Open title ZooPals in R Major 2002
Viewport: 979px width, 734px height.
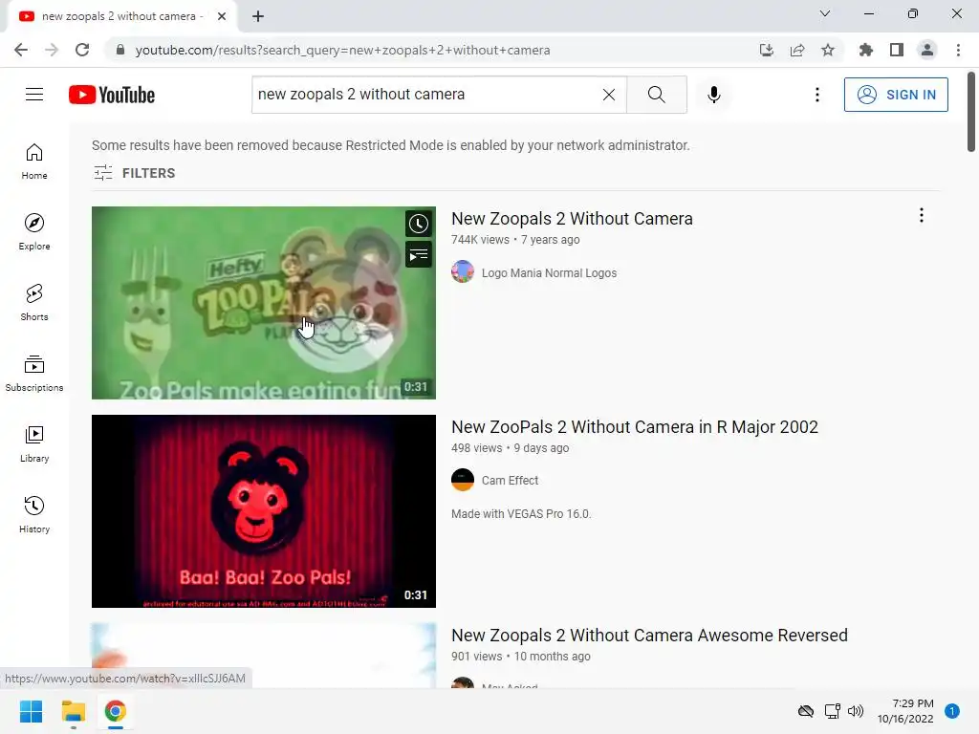(635, 427)
